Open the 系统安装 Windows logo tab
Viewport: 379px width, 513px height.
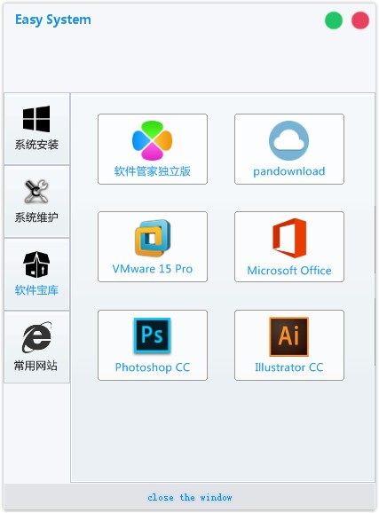coord(36,118)
